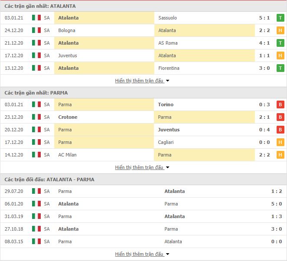Expand more matches under the Atalanta section

(142, 81)
